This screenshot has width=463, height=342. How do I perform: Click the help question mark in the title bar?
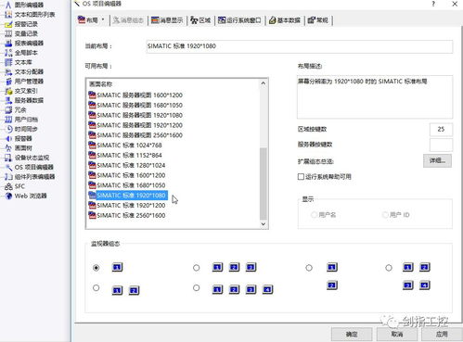tap(433, 4)
